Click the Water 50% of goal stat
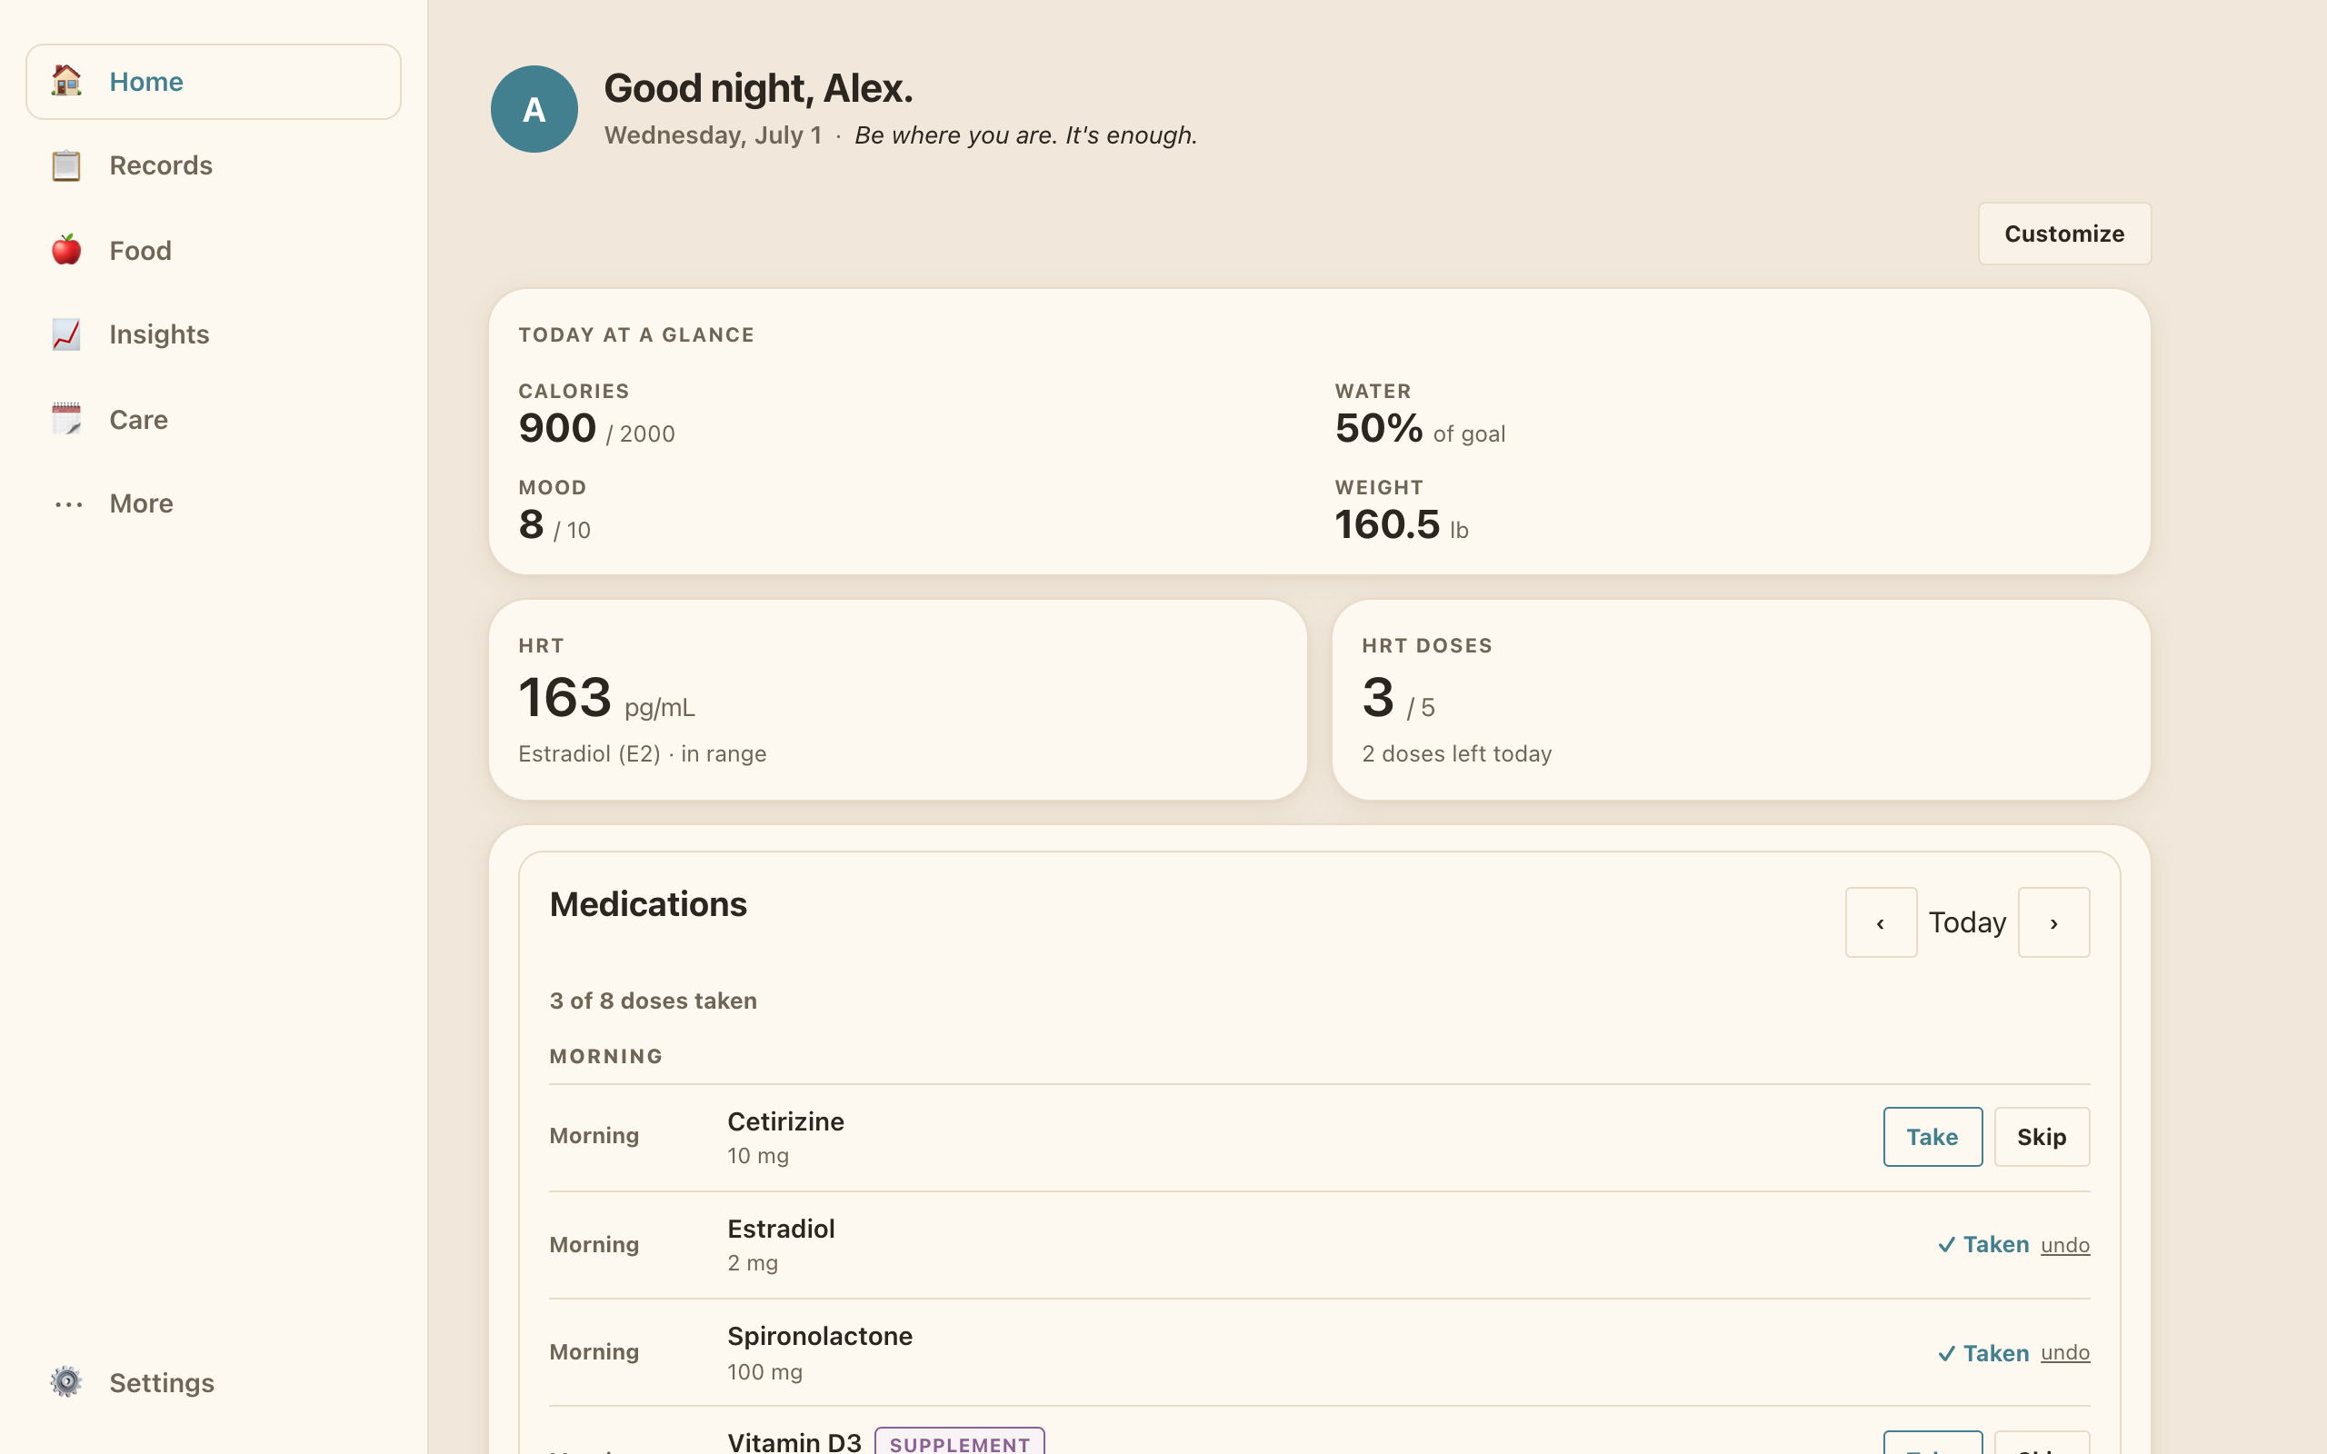 (1419, 414)
